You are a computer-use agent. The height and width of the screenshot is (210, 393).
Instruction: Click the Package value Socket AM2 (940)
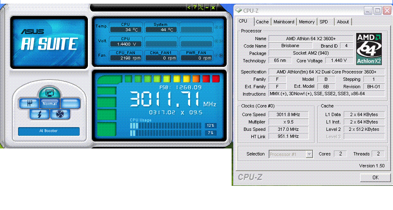click(x=311, y=53)
